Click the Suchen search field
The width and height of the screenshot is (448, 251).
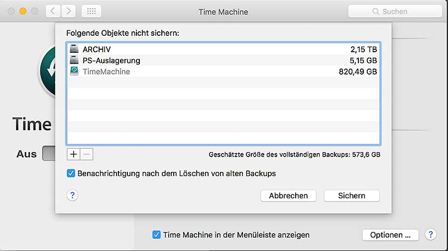tap(395, 11)
